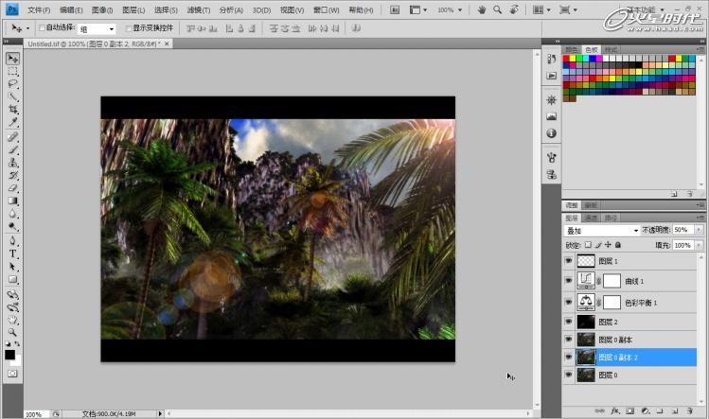Select the Eyedropper tool
The image size is (709, 419).
pos(12,122)
